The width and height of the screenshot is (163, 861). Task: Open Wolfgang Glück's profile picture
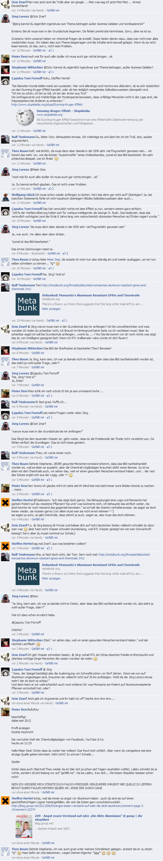[x=5, y=197]
